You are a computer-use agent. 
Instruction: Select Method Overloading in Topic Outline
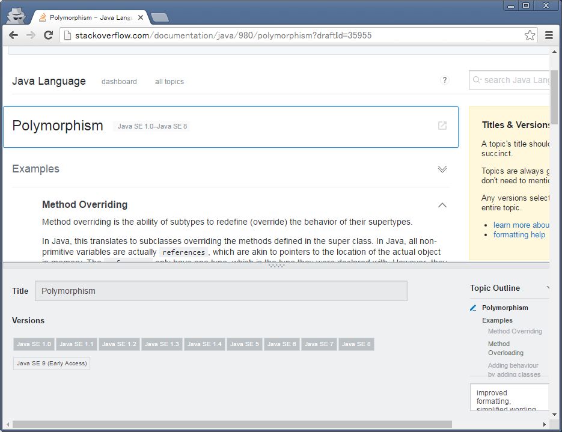pyautogui.click(x=505, y=348)
